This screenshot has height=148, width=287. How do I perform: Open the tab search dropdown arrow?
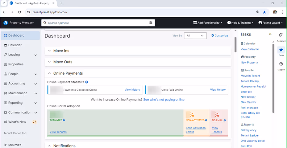(4, 3)
